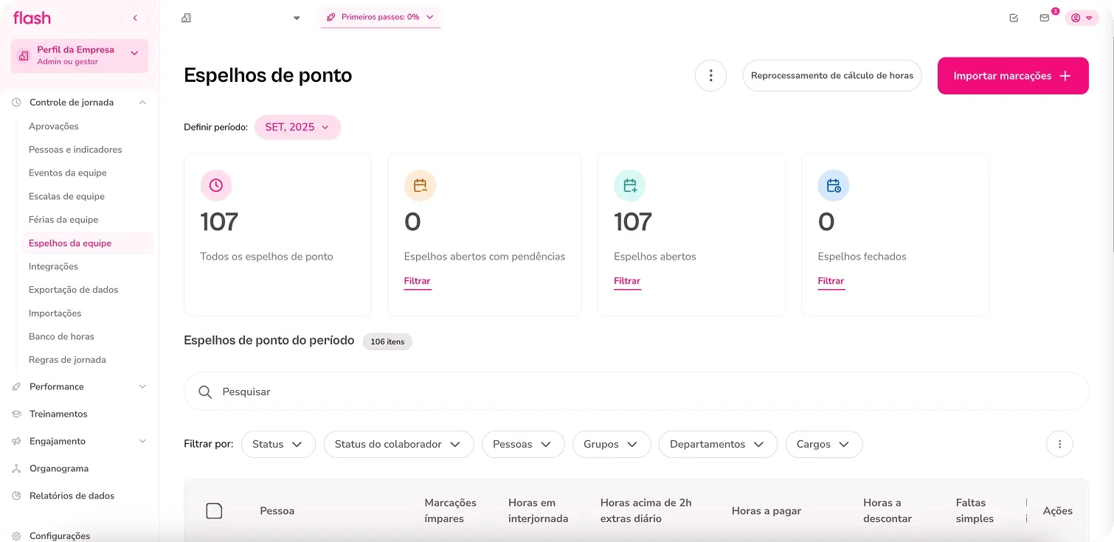Open the SET, 2025 period dropdown

pyautogui.click(x=297, y=127)
